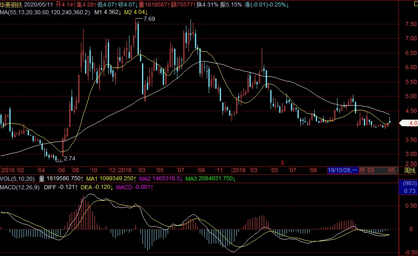Click the 2016 year mark on time axis
Image resolution: width=418 pixels, height=256 pixels.
(8, 170)
